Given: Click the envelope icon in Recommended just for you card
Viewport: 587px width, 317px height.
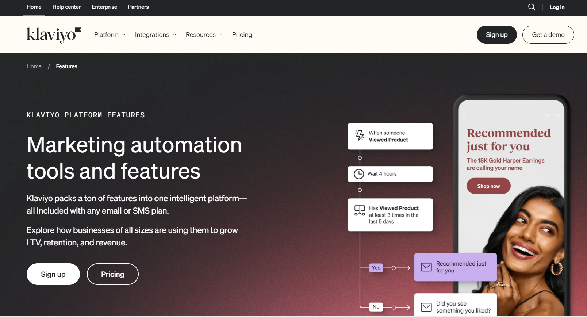Looking at the screenshot, I should (x=426, y=267).
